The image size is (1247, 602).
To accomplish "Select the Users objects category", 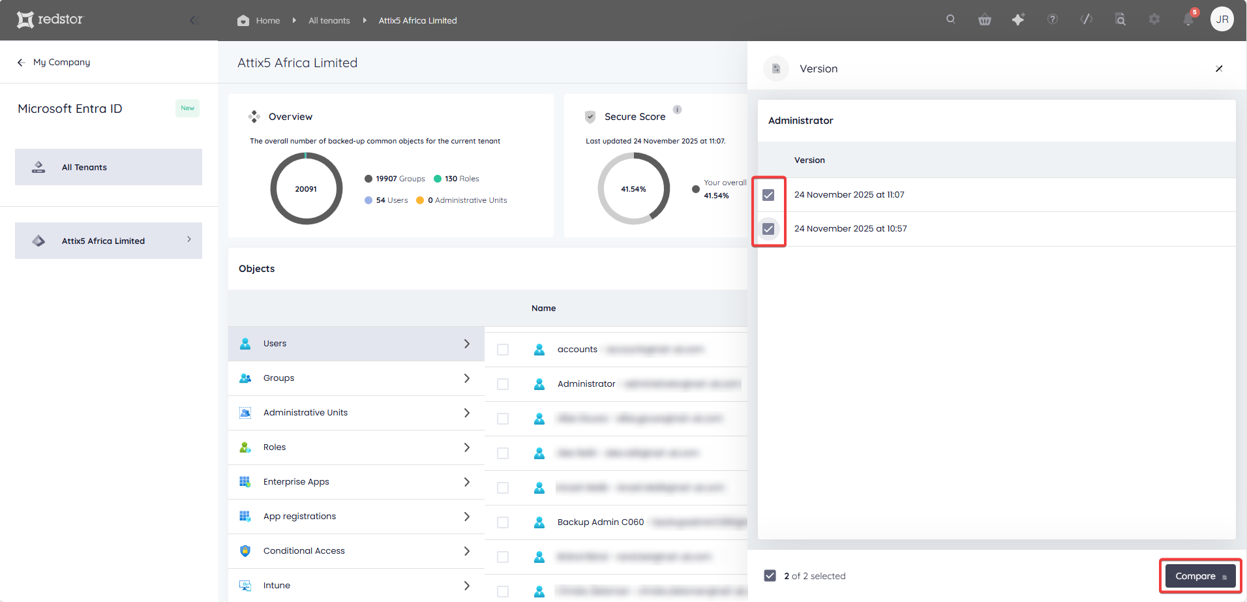I will tap(356, 344).
